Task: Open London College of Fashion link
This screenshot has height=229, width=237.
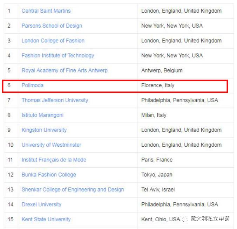Action: pyautogui.click(x=53, y=41)
